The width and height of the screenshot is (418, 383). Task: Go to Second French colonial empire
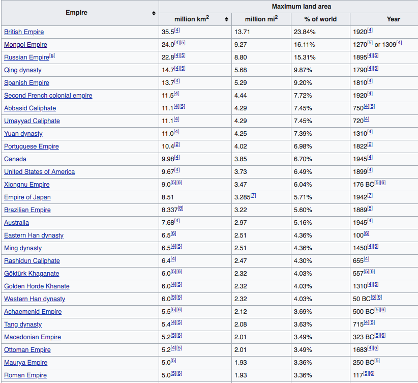click(x=48, y=96)
